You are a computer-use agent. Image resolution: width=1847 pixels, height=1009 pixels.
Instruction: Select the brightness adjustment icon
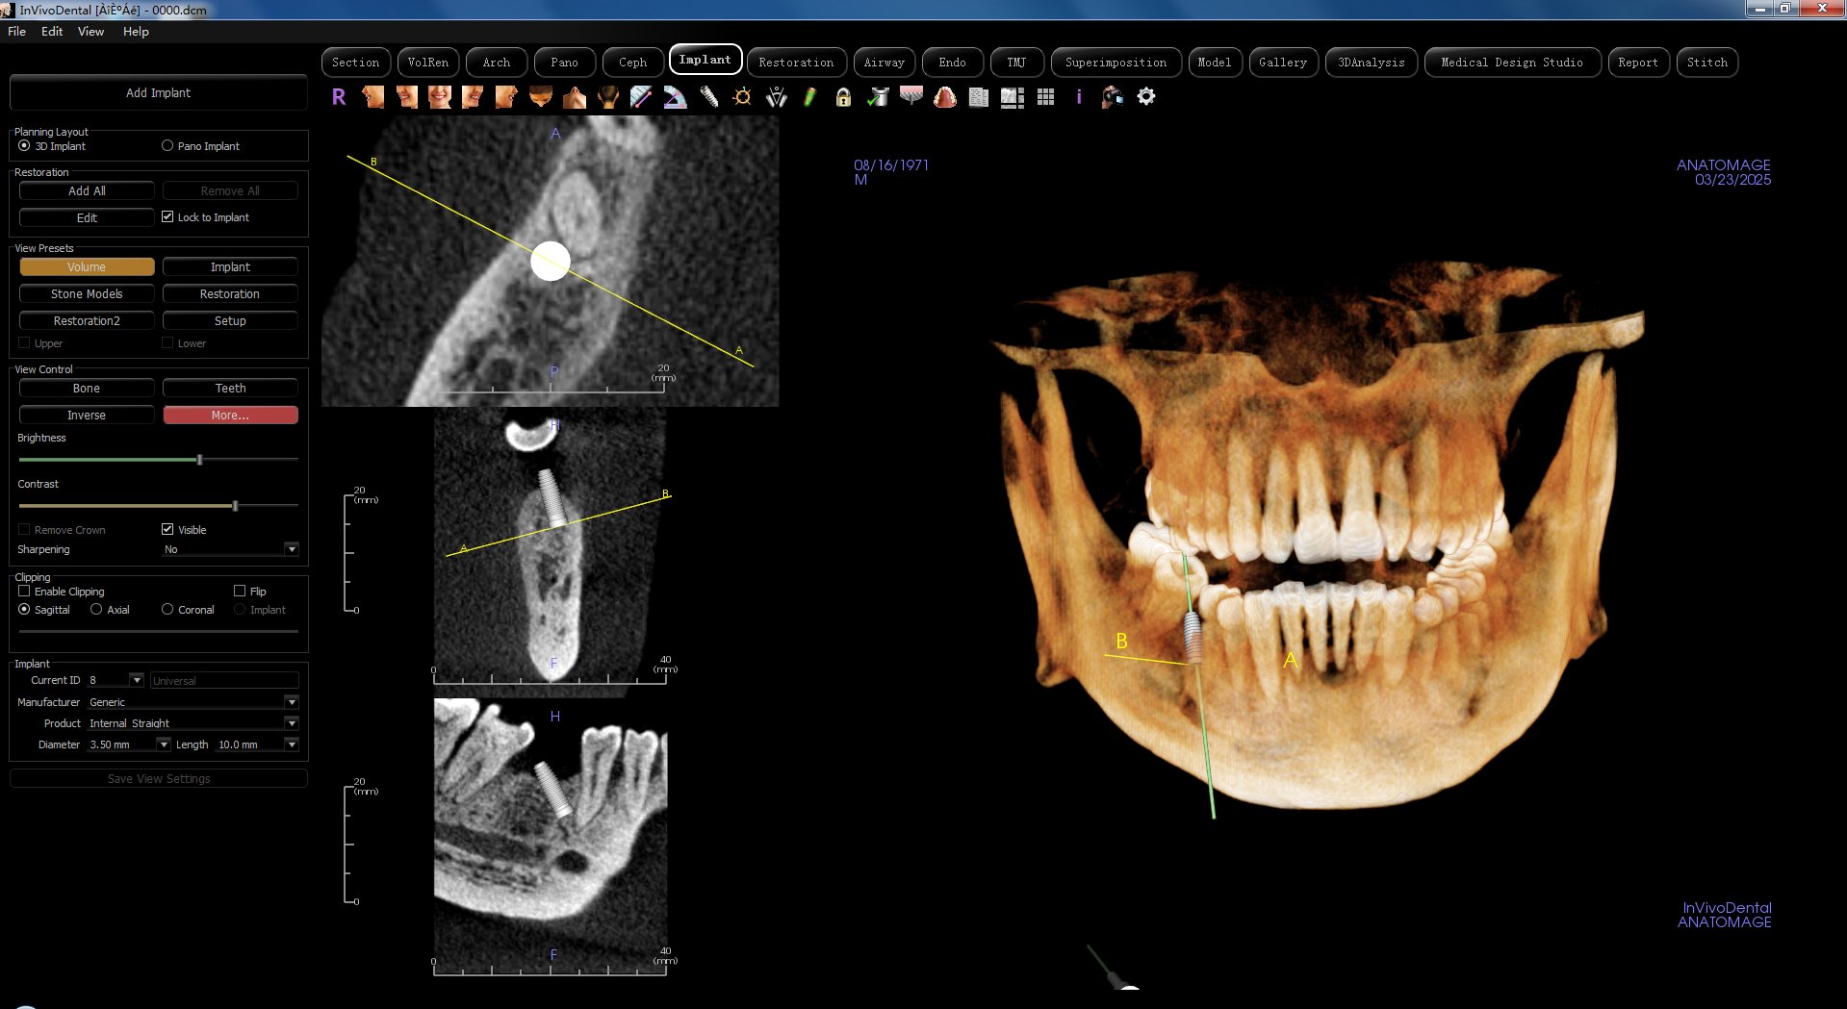(742, 97)
